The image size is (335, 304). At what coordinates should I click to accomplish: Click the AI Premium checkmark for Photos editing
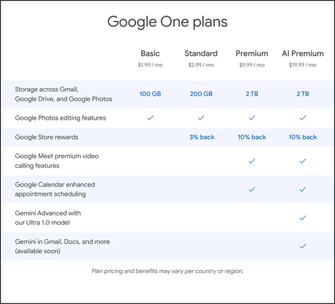tap(303, 118)
